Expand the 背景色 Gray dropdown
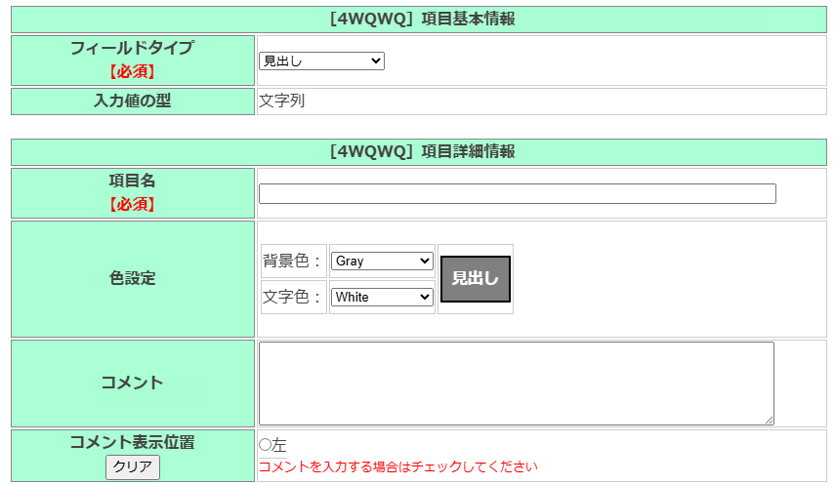The width and height of the screenshot is (834, 485). click(x=382, y=262)
